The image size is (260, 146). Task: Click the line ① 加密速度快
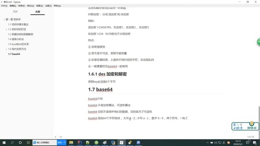point(97,47)
